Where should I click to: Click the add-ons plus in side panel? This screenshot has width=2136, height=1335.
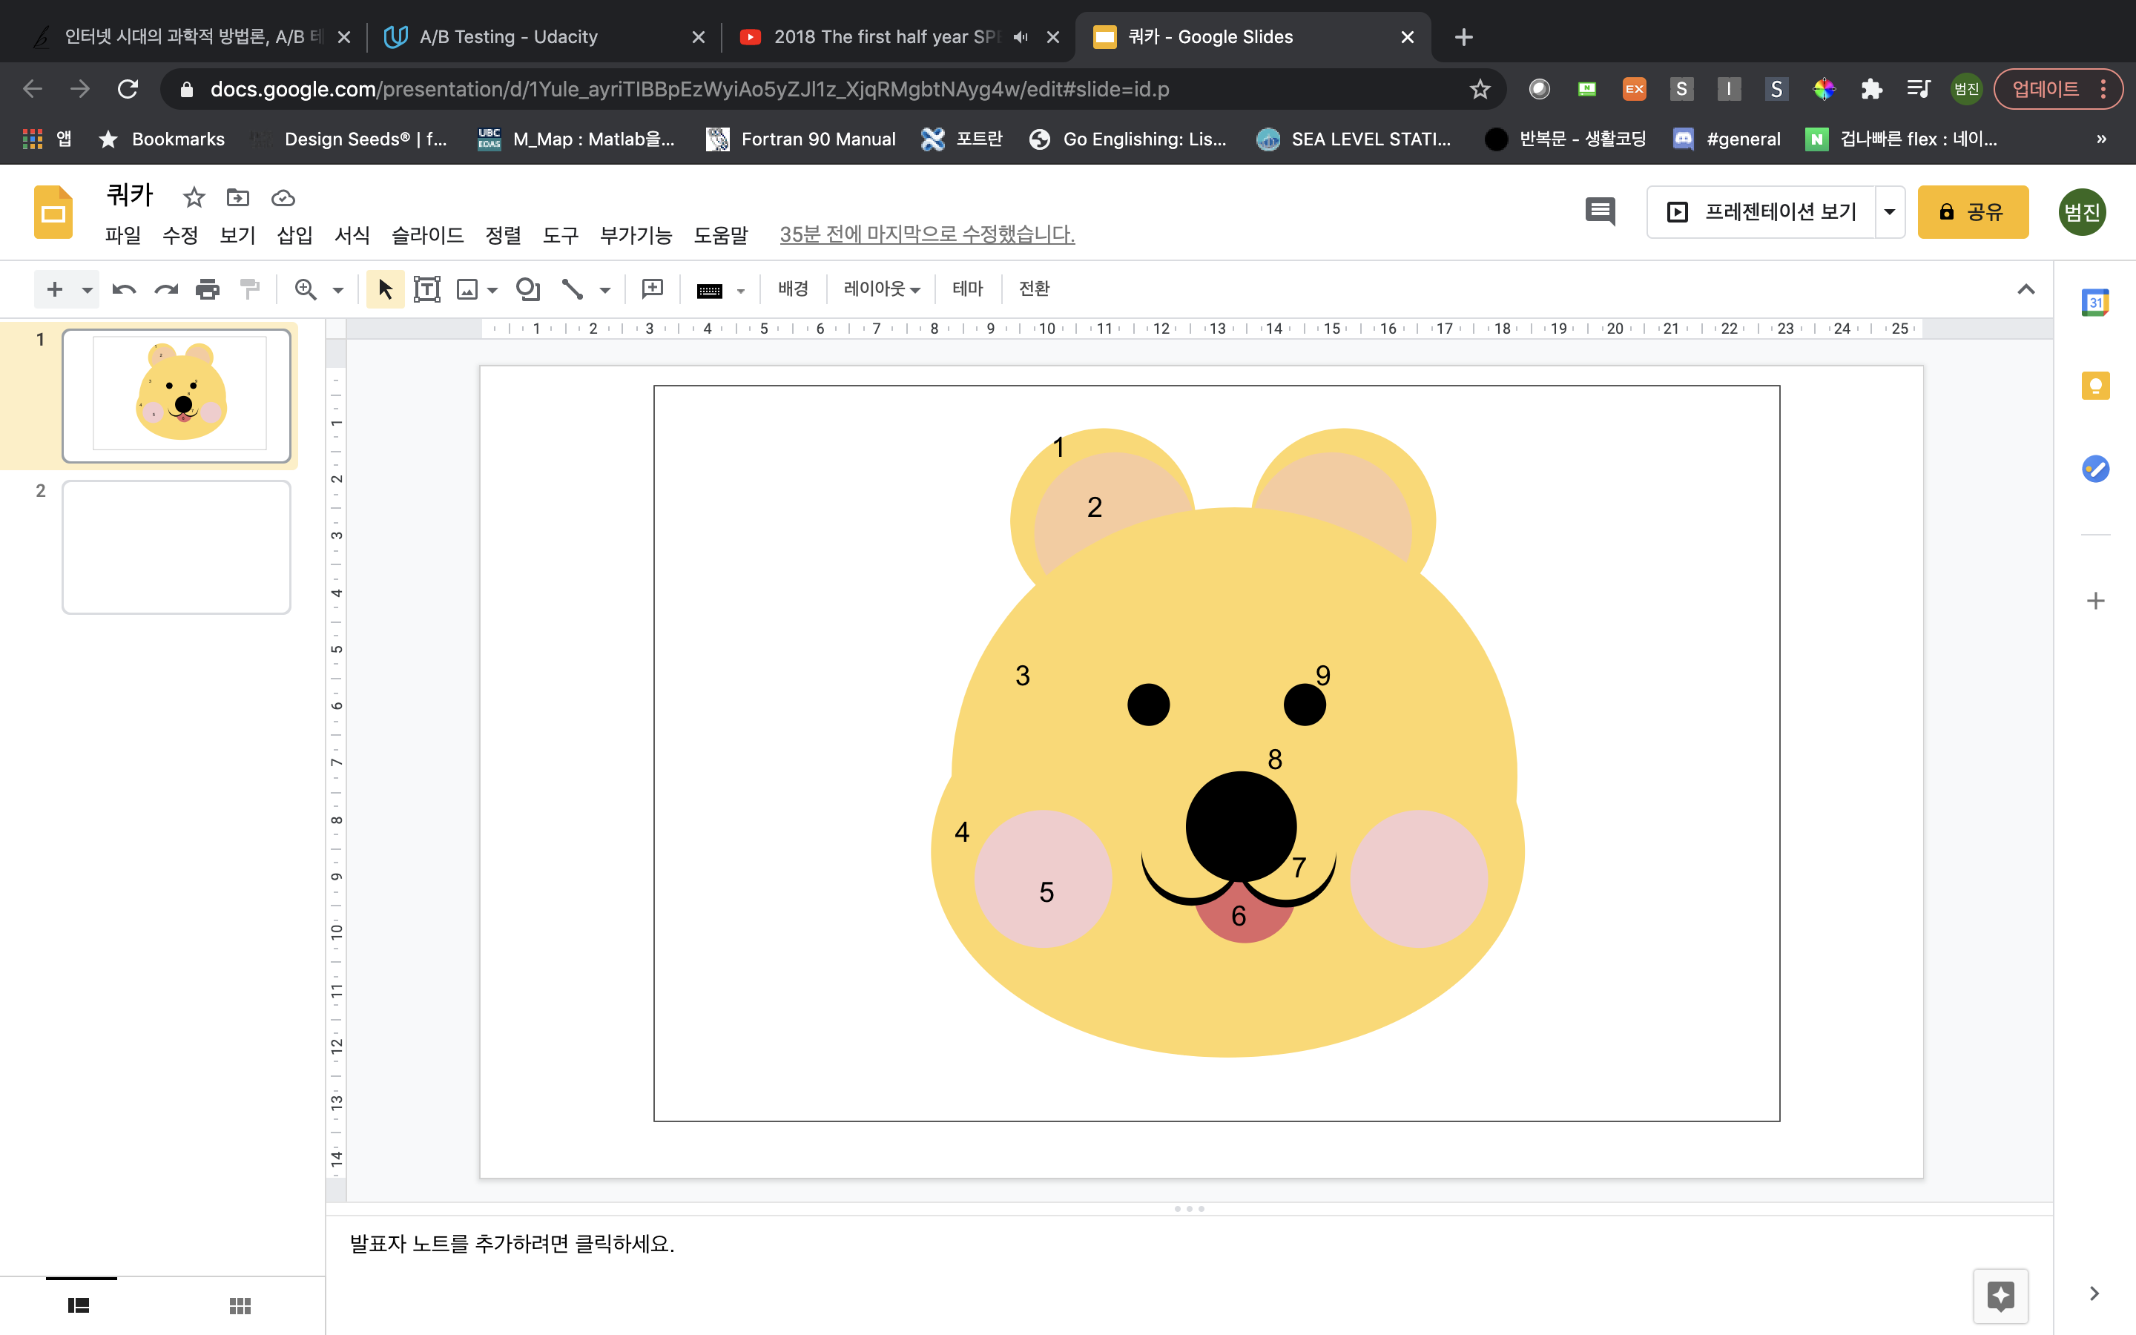(2095, 601)
